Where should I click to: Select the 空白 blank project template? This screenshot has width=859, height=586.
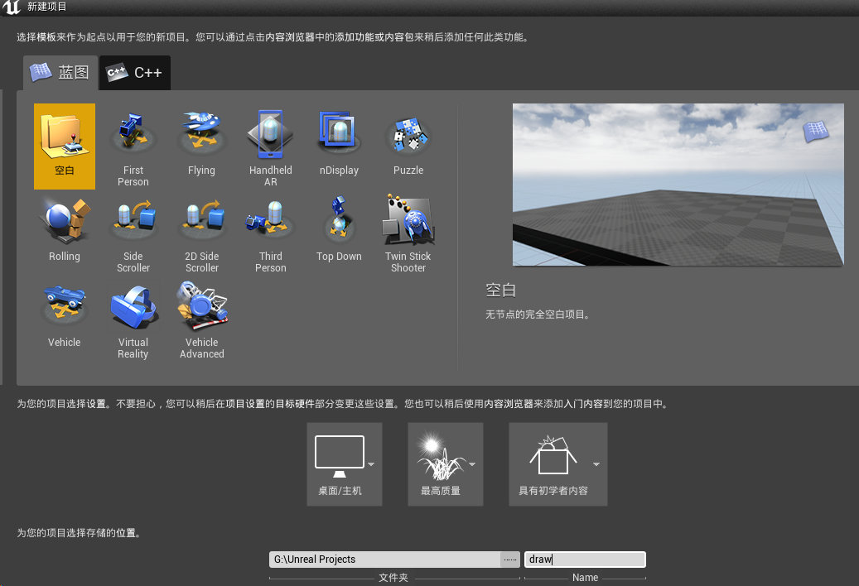[64, 146]
